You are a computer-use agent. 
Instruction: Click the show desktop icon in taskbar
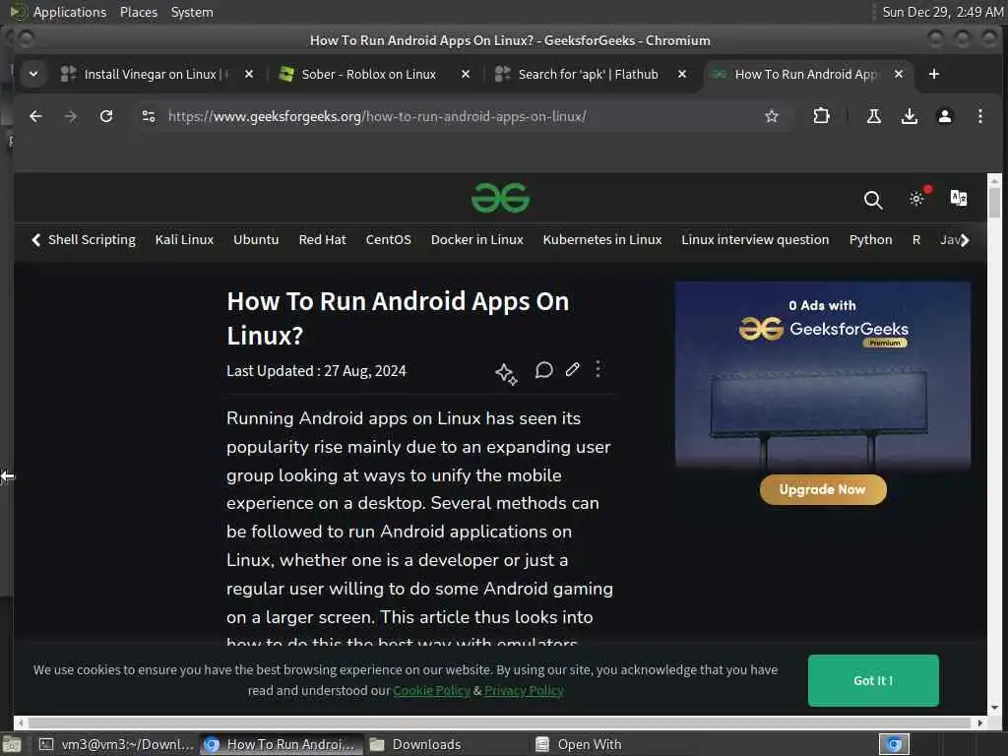[x=12, y=744]
